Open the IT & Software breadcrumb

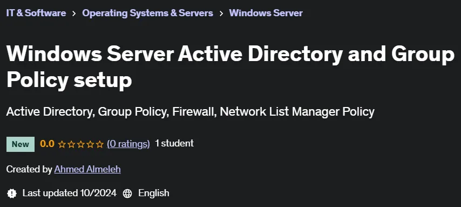(36, 13)
